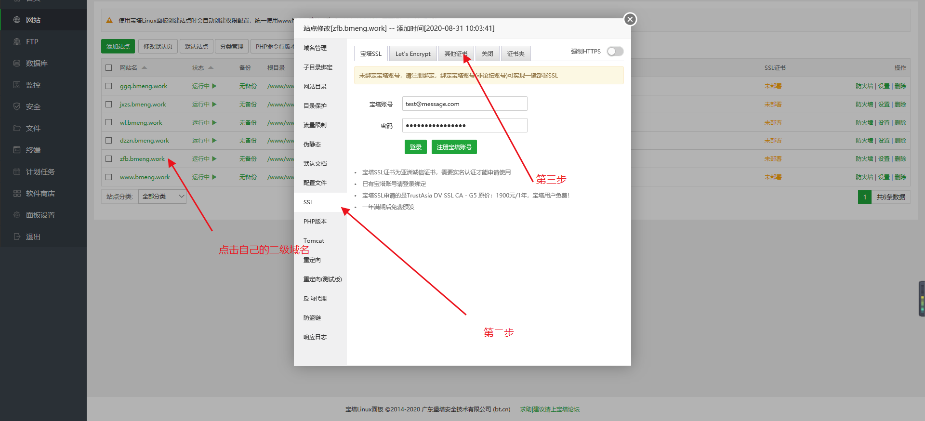
Task: Expand the 全部分类 site category dropdown
Action: 162,197
